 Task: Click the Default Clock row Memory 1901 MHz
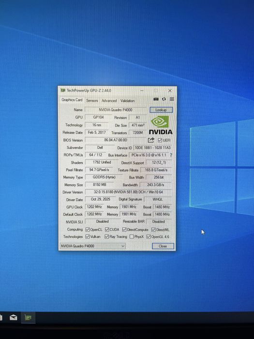129,214
